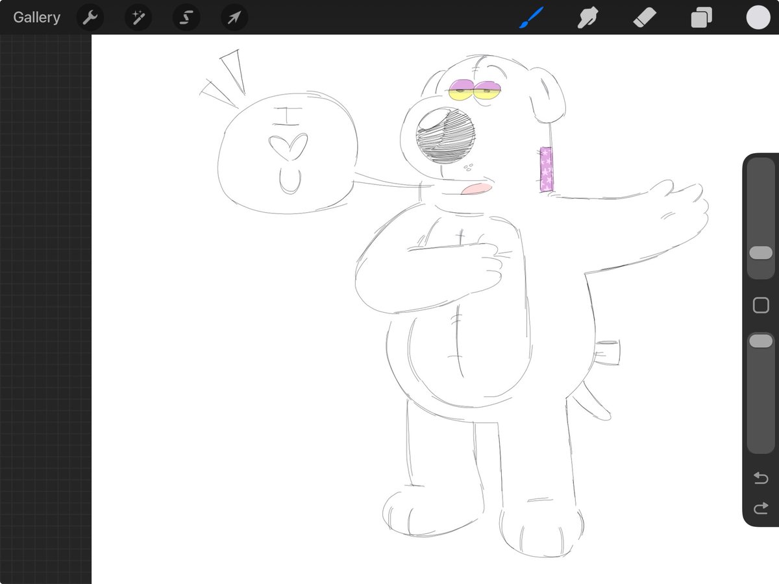
Task: Open the active color picker circle
Action: tap(758, 18)
